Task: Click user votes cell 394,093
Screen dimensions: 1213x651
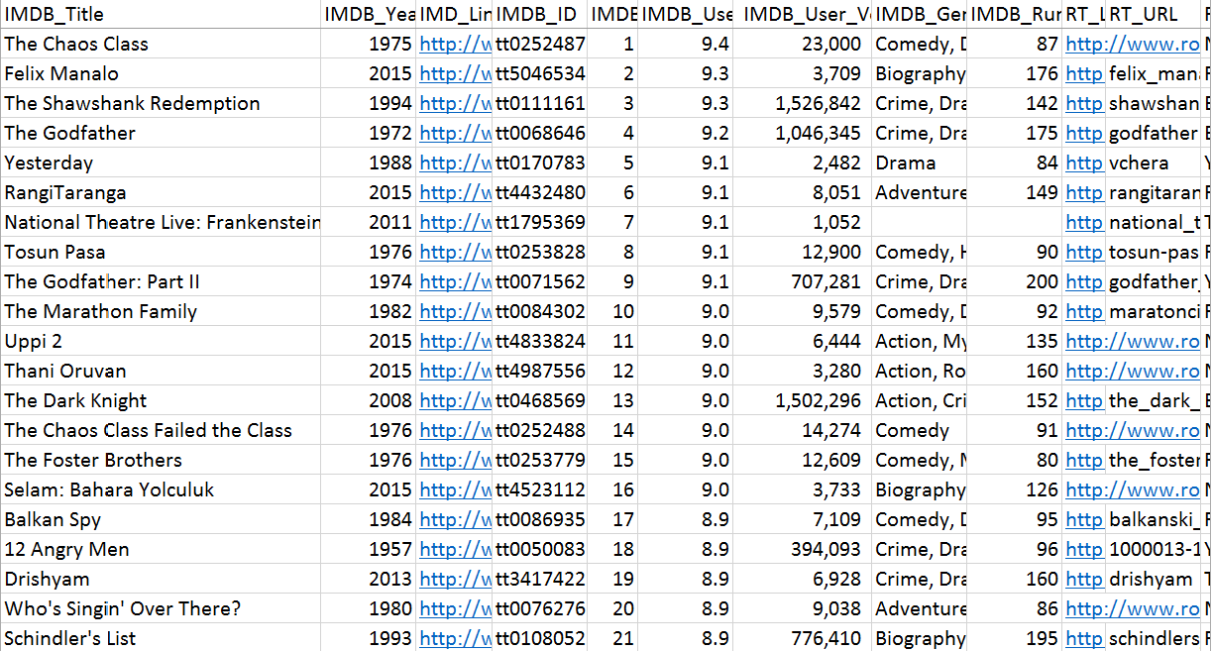Action: 804,549
